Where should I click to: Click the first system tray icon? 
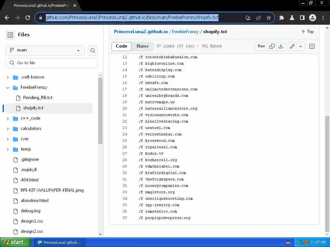point(300,242)
